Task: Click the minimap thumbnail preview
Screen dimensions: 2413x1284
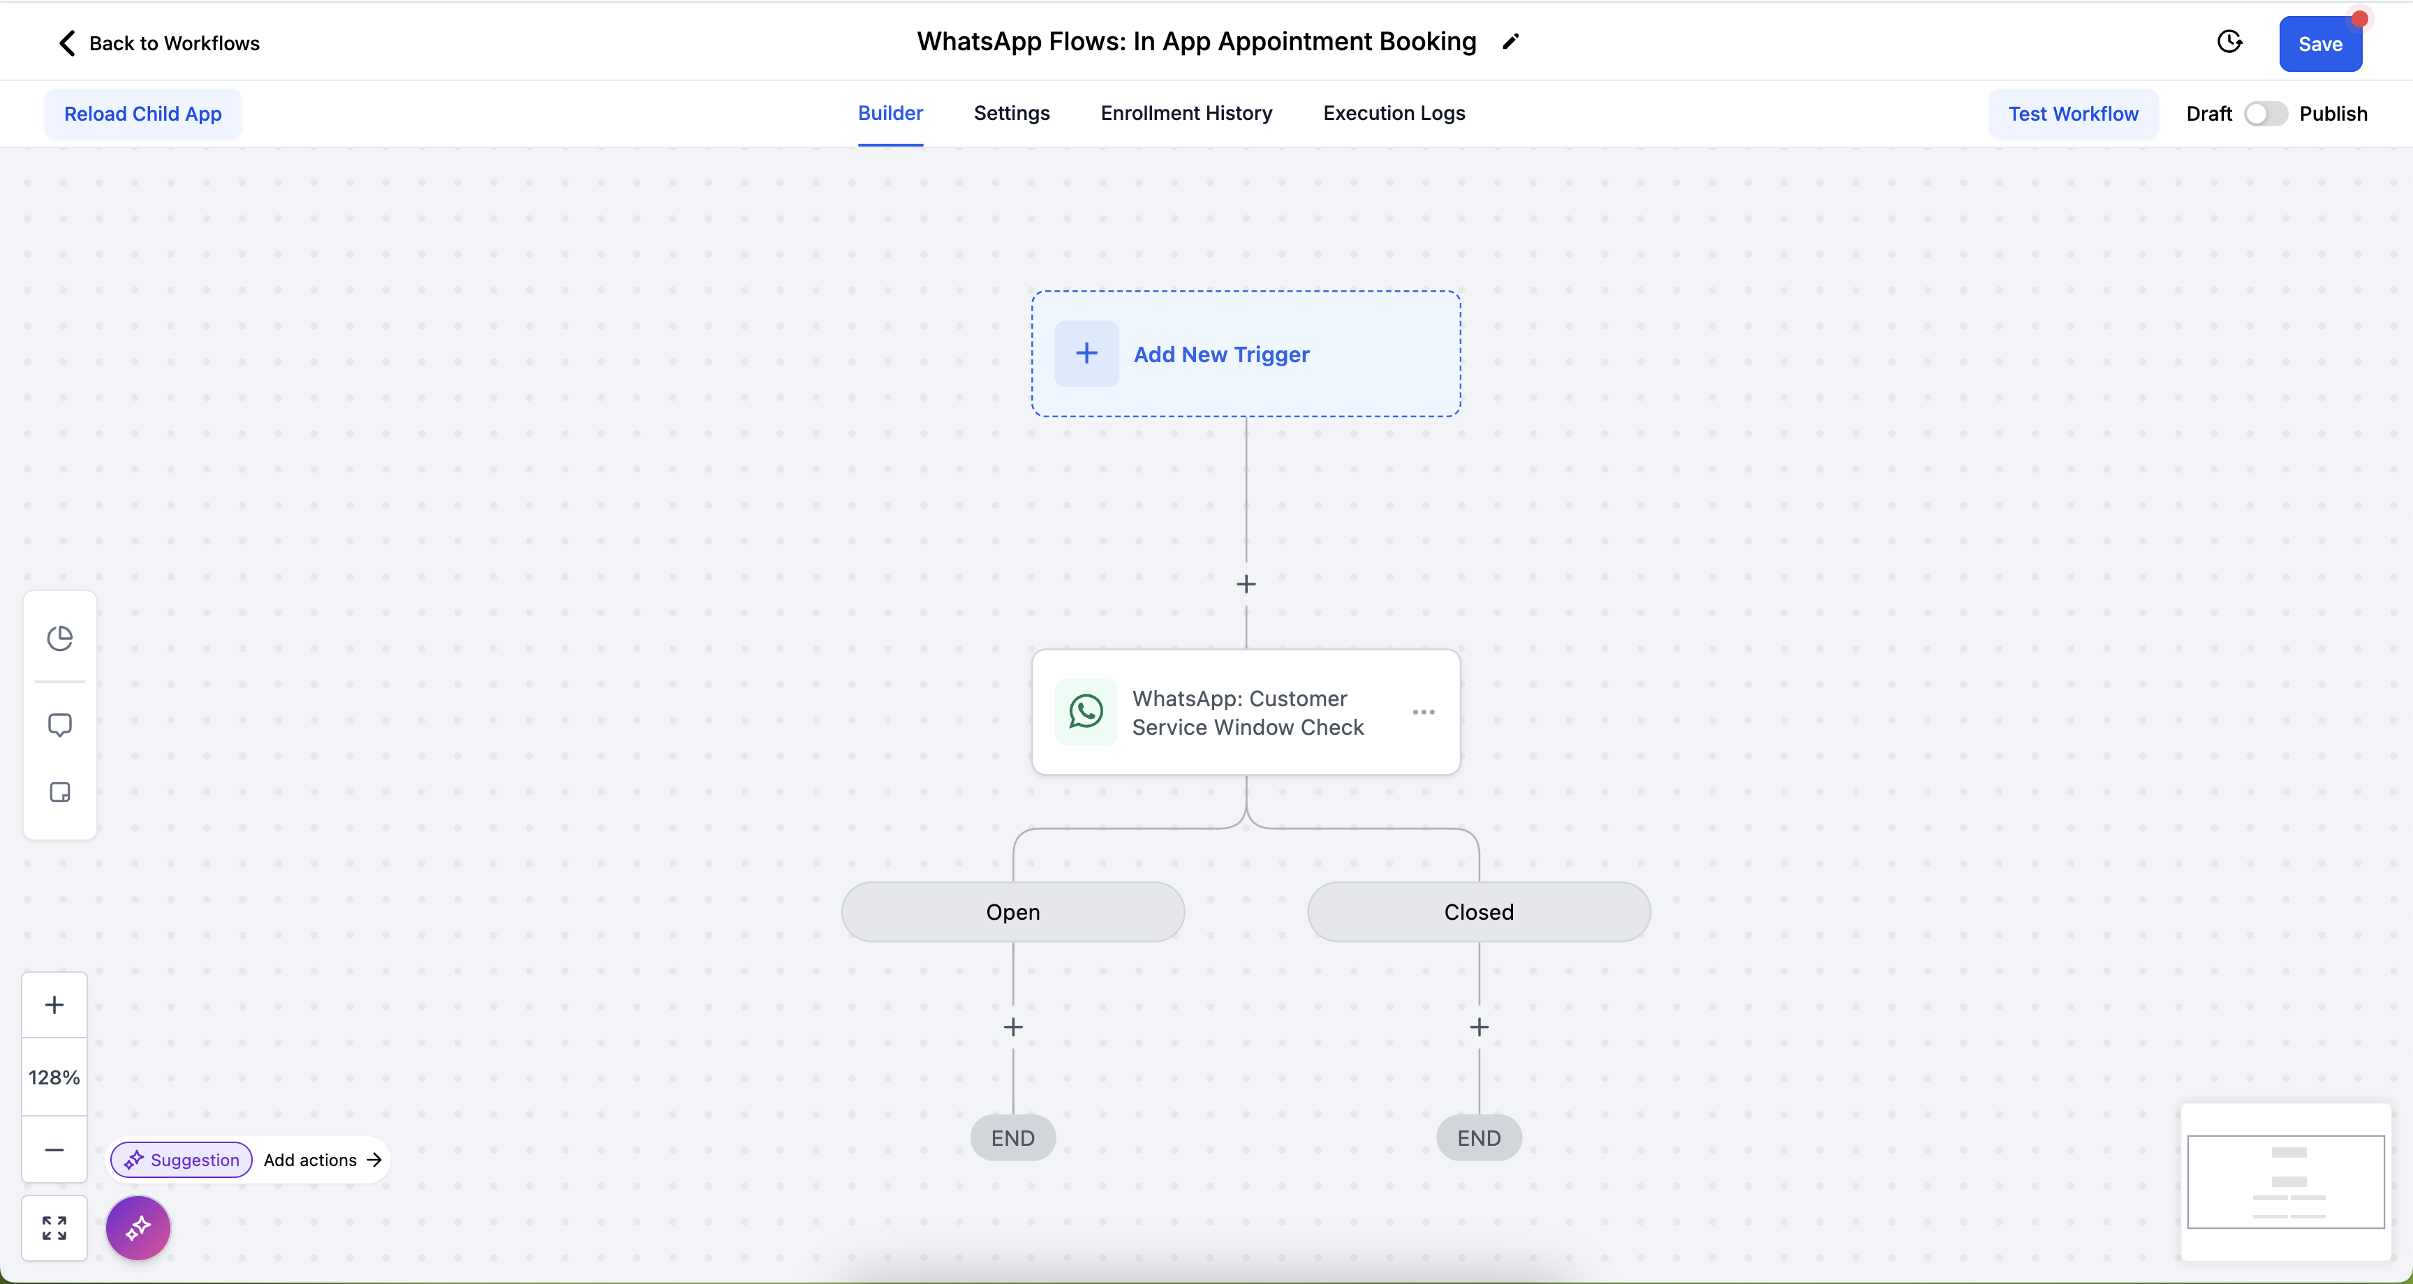Action: point(2286,1181)
